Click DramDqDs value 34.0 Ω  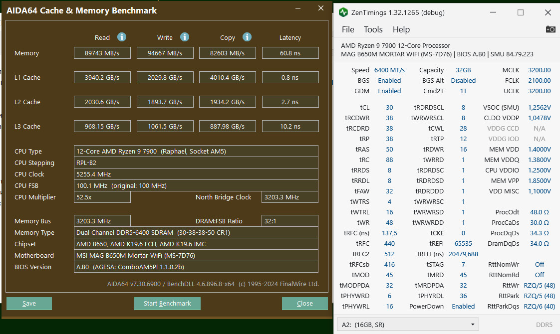(539, 243)
